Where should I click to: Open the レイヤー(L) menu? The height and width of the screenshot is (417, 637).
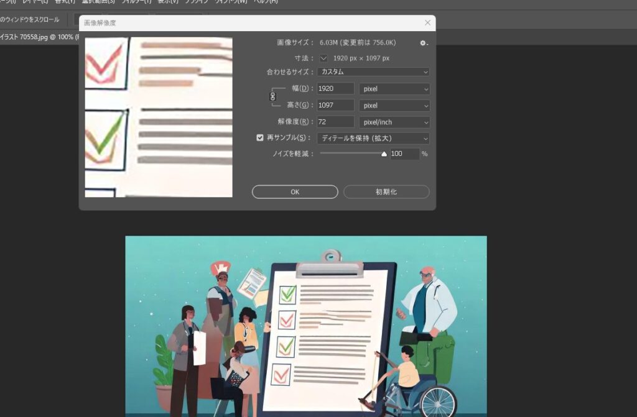pyautogui.click(x=35, y=2)
